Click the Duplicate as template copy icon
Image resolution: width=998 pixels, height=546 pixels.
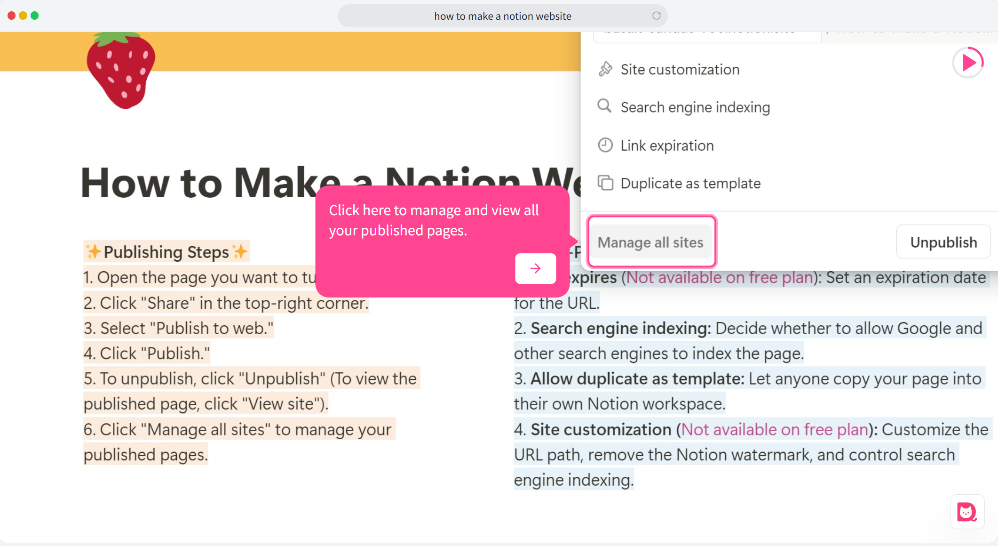(x=605, y=183)
